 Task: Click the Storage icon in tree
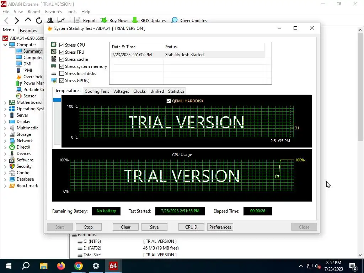(12, 134)
